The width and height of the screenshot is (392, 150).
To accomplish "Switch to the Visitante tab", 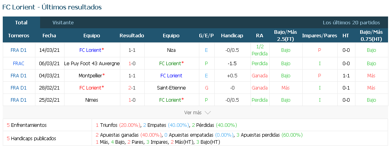I will coord(63,22).
